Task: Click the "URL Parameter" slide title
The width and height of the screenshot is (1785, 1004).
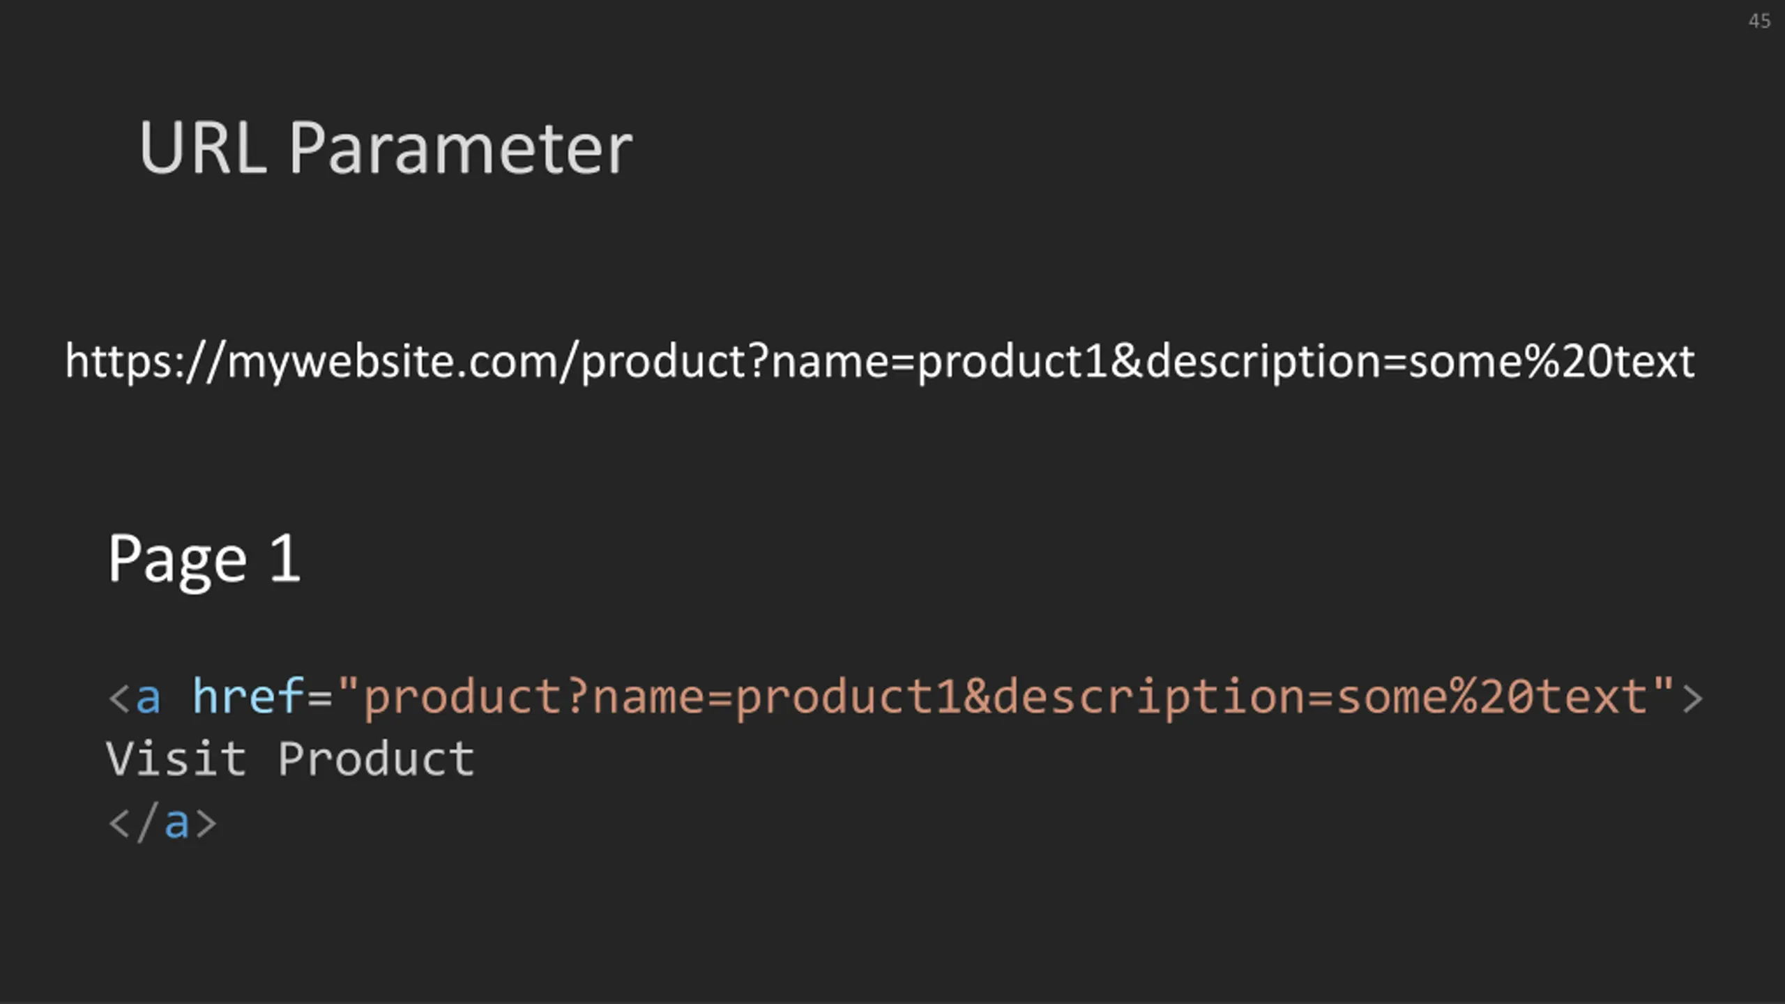Action: click(x=386, y=147)
